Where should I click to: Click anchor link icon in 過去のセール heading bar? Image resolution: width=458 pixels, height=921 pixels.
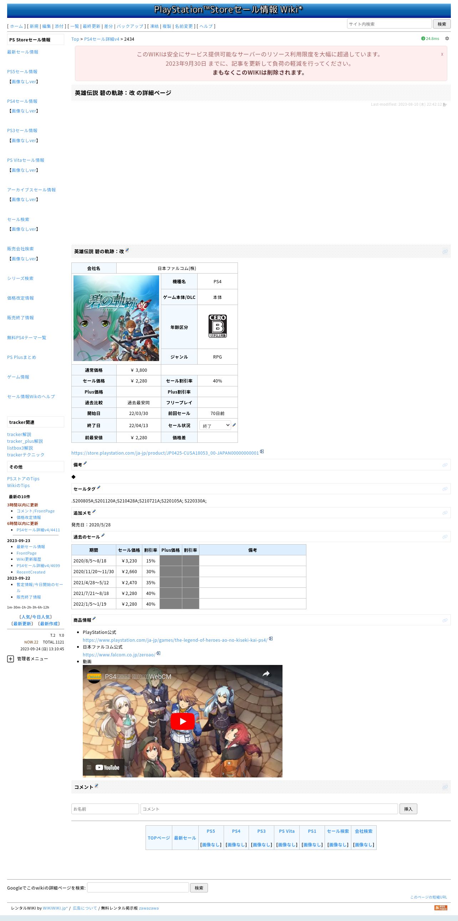tap(445, 537)
